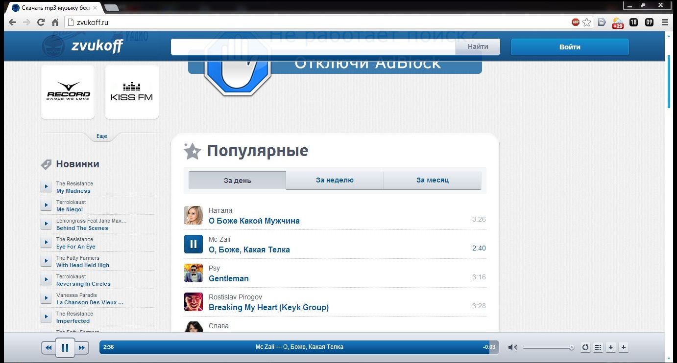
Task: Focus the zvukoff search input field
Action: pos(313,46)
